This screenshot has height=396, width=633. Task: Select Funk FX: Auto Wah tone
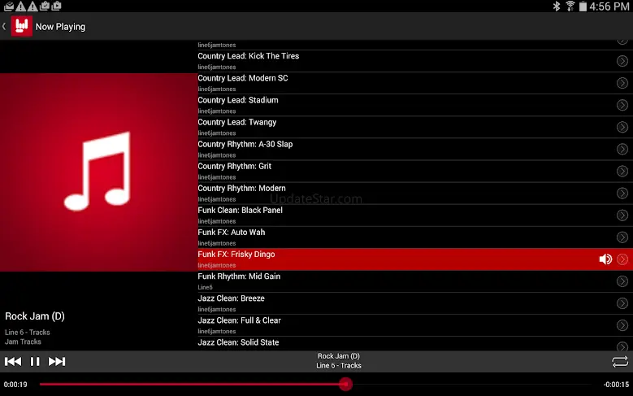(x=415, y=237)
